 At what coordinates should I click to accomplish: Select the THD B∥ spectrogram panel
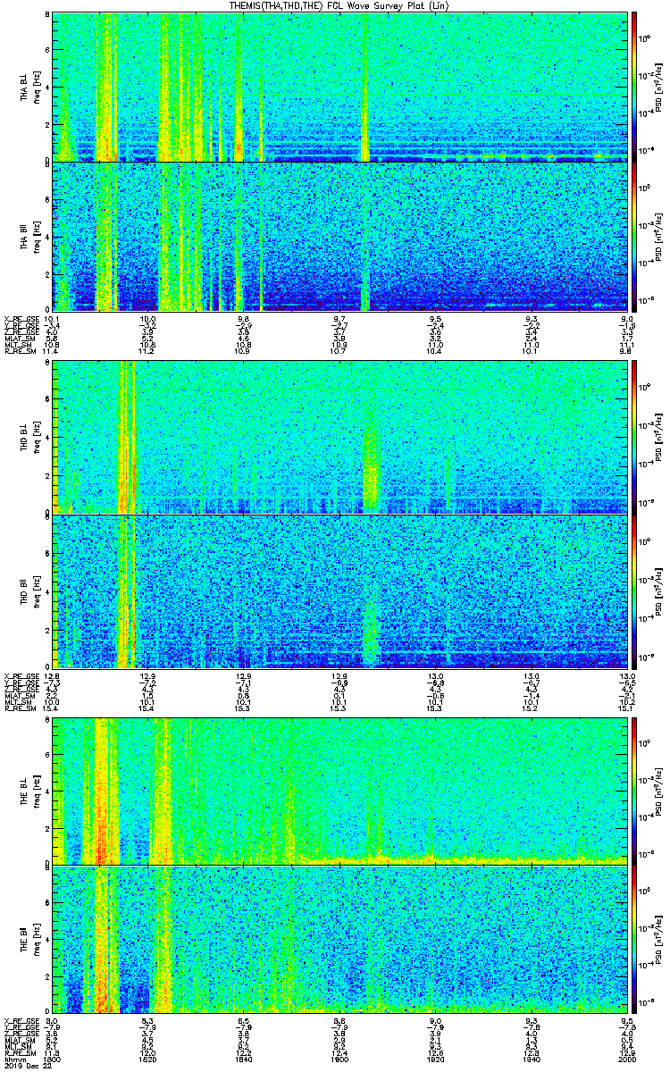[341, 590]
